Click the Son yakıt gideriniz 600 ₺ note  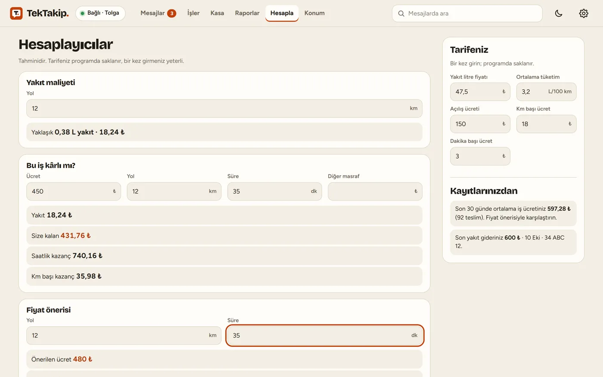[513, 242]
